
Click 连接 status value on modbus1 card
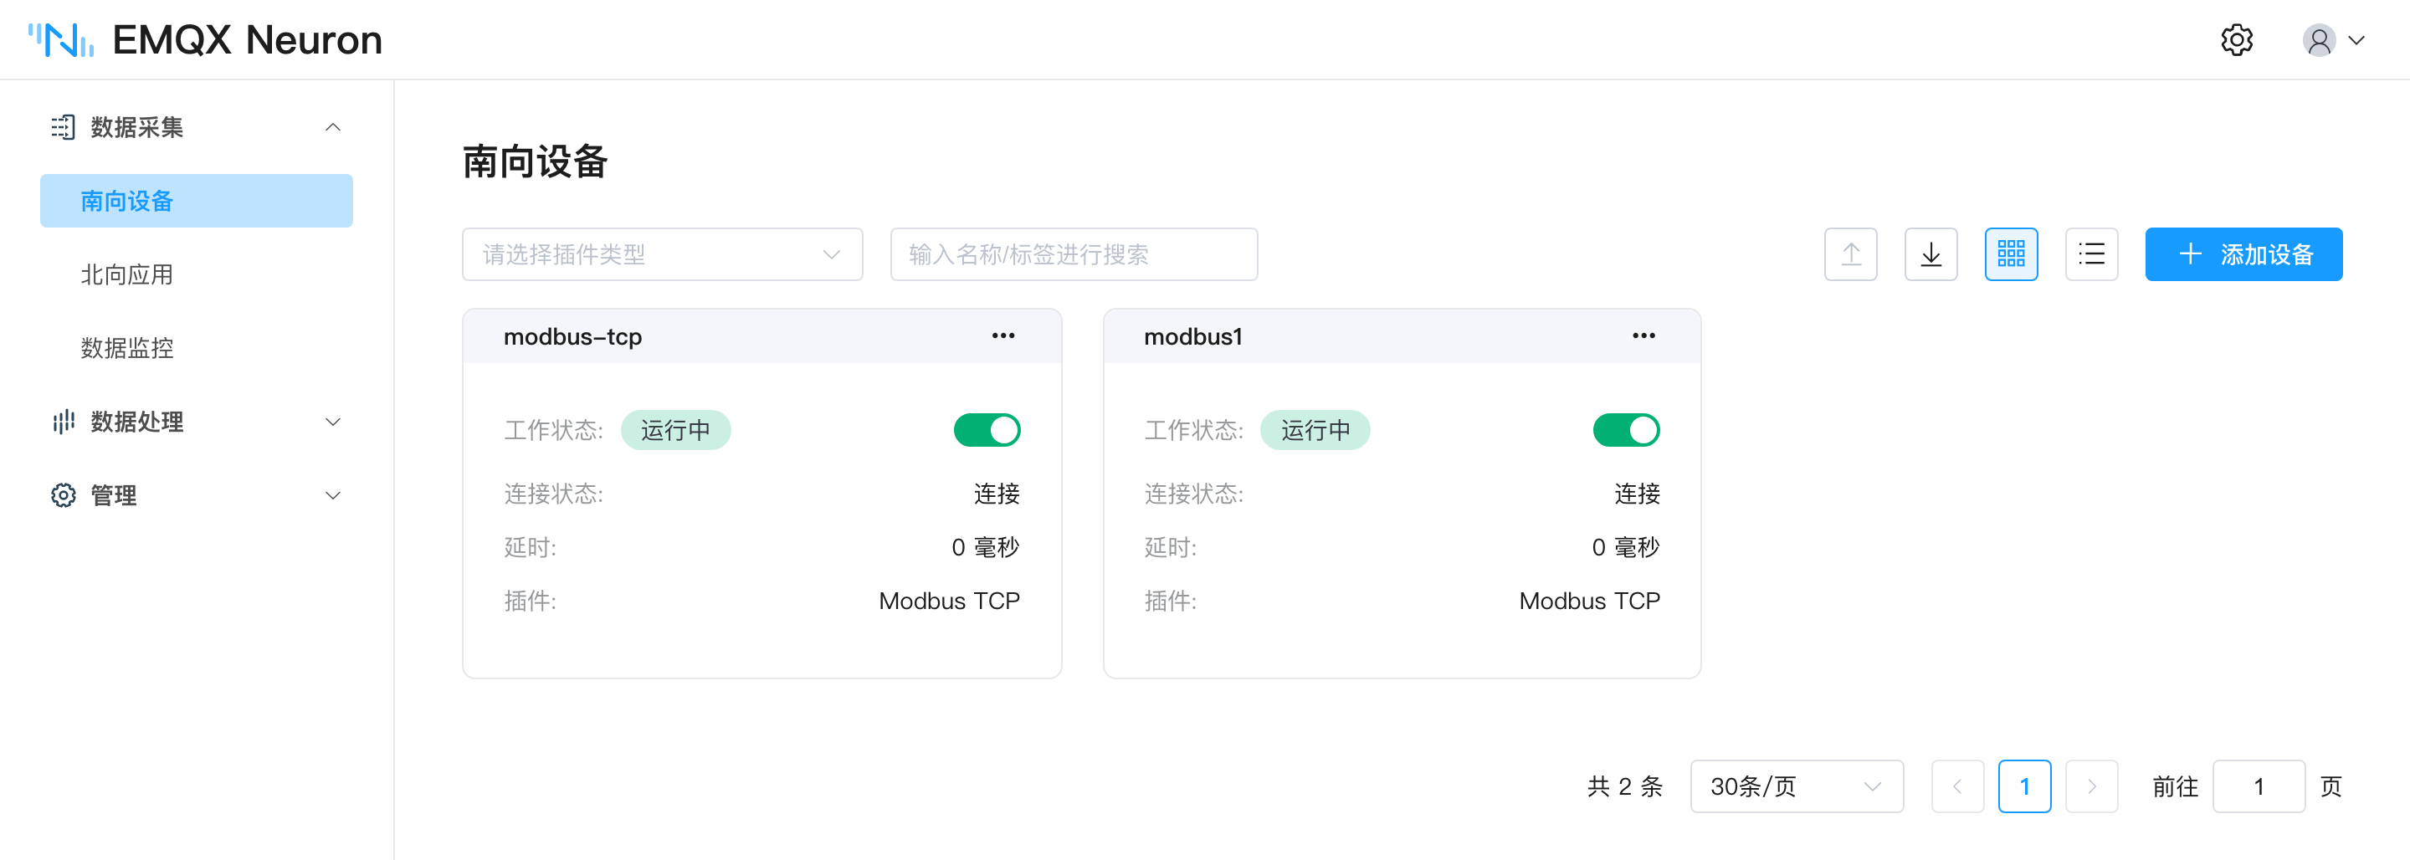1638,494
